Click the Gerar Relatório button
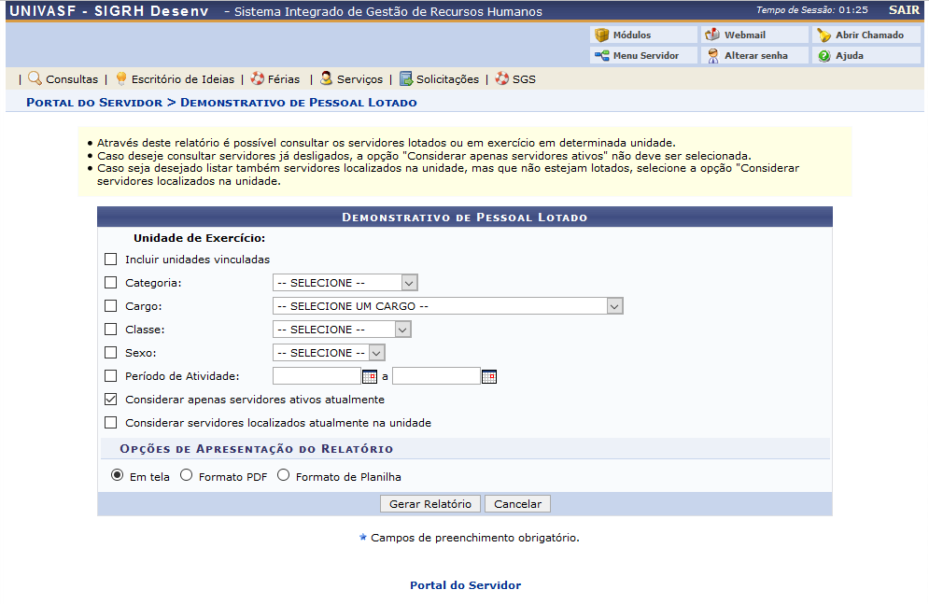 429,504
